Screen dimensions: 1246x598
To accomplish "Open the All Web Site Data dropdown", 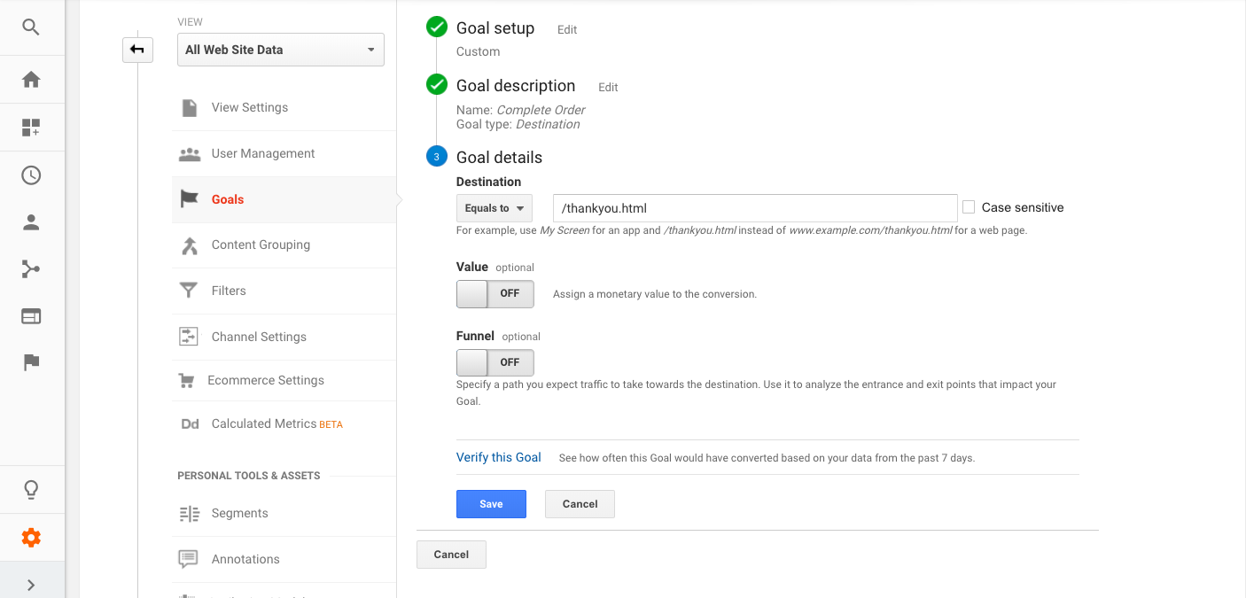I will pos(280,50).
